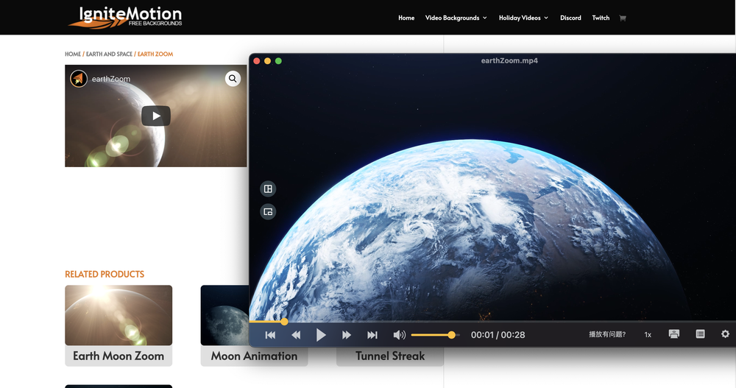This screenshot has height=388, width=736.
Task: Click the 播放有问题? help link
Action: pyautogui.click(x=607, y=335)
